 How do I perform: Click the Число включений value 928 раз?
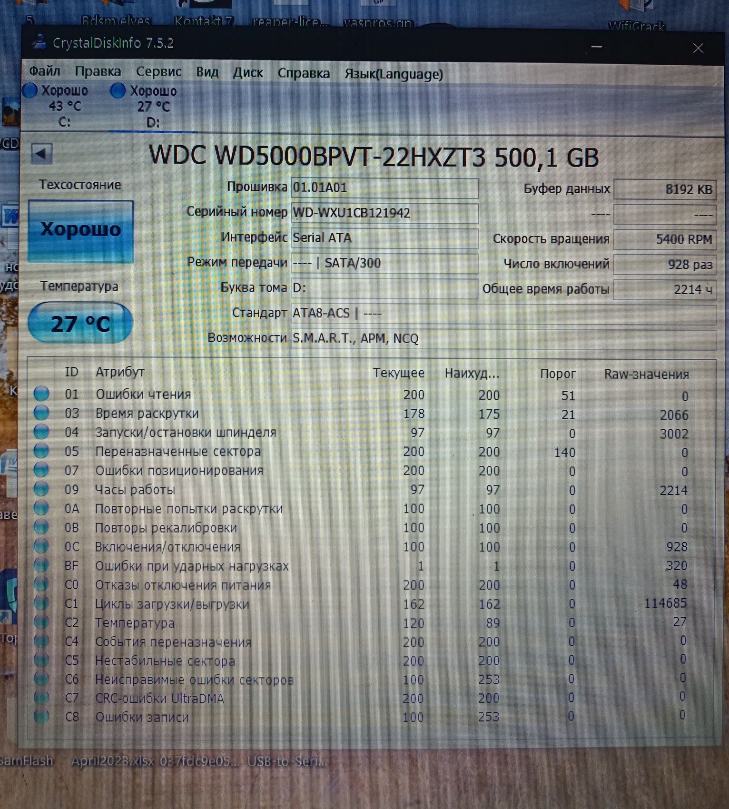[x=665, y=265]
